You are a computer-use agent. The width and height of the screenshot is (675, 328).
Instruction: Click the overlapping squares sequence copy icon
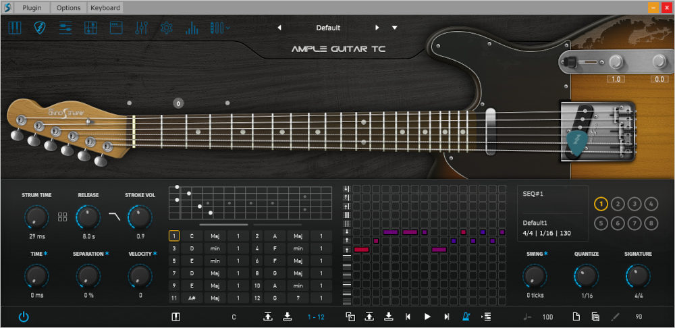[x=350, y=317]
